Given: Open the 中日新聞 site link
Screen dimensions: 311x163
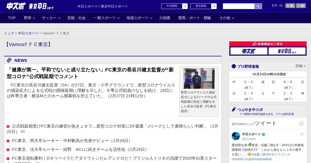Looking at the screenshot, I should pos(174,6).
